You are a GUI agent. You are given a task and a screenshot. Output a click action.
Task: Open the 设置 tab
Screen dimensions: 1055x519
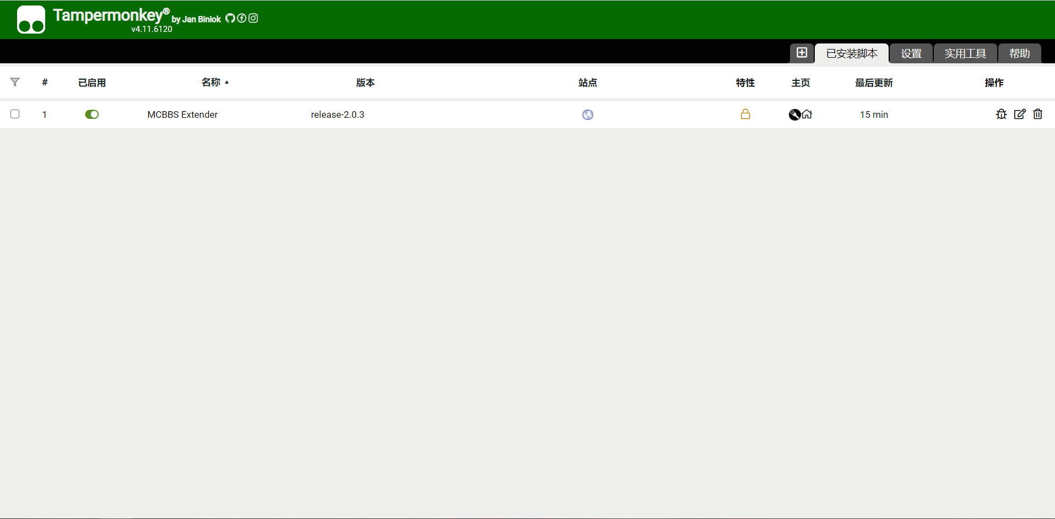pyautogui.click(x=911, y=53)
